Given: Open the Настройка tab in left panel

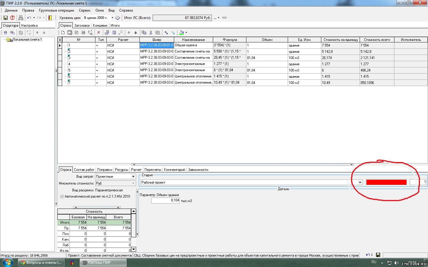Looking at the screenshot, I should coord(29,26).
